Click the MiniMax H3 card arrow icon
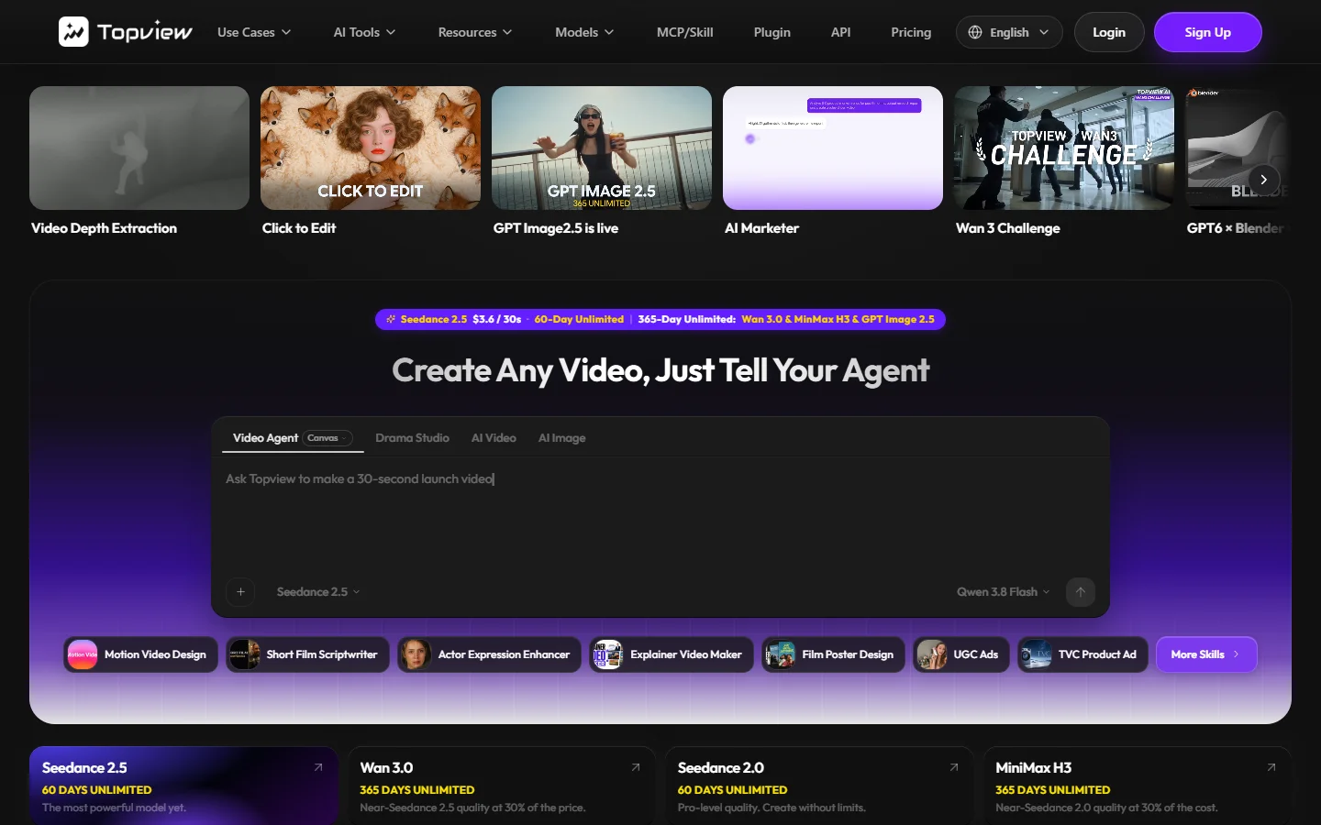Screen dimensions: 1321x825 (x=1271, y=767)
